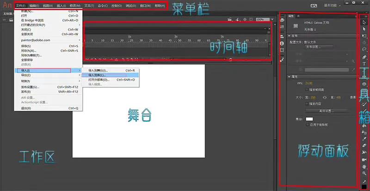The width and height of the screenshot is (370, 191).
Task: Check the 应用于粘贴板 option
Action: [307, 125]
